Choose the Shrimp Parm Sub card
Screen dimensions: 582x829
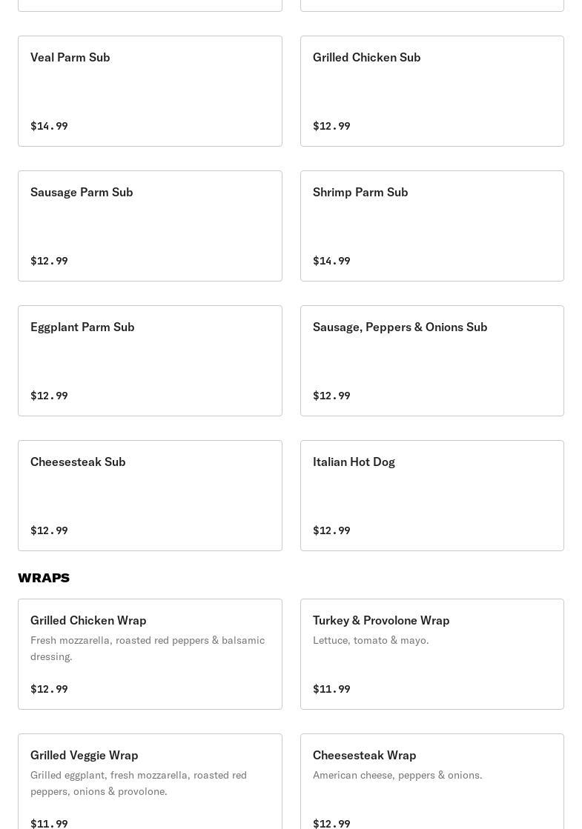click(x=431, y=226)
